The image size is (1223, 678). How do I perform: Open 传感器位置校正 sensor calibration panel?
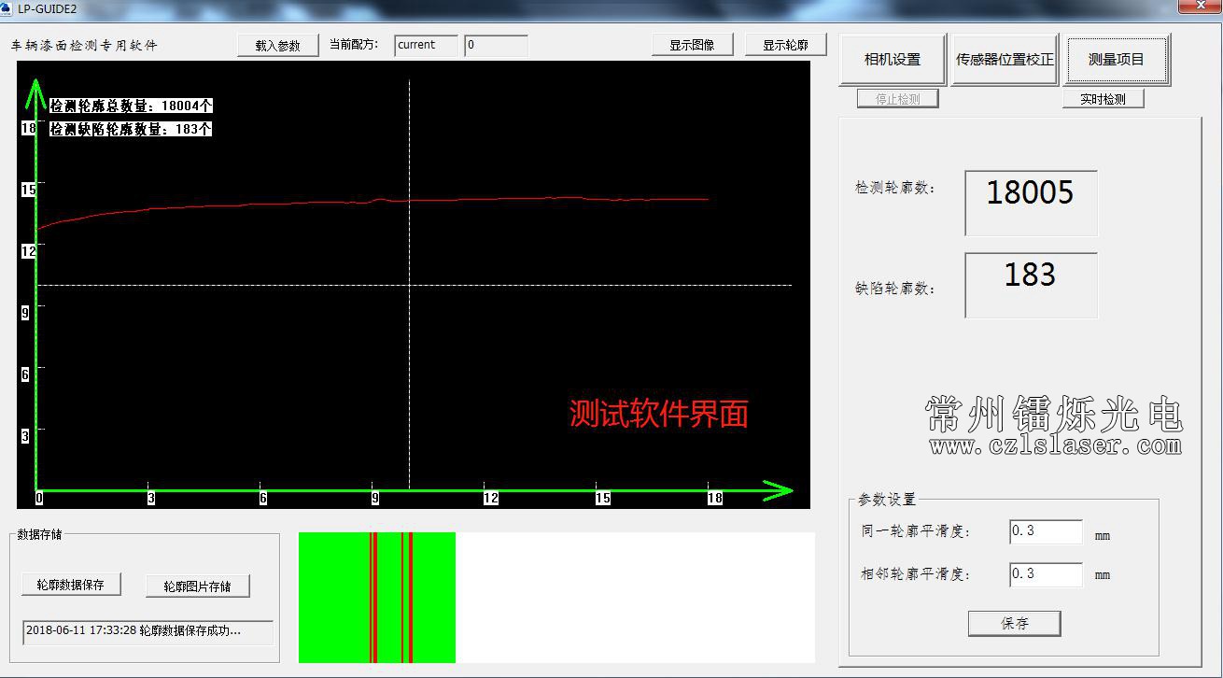tap(1004, 58)
